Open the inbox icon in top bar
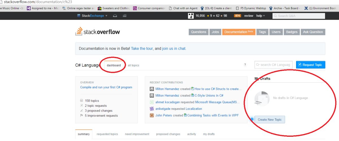Viewport: 339px width, 141px height. 115,16
